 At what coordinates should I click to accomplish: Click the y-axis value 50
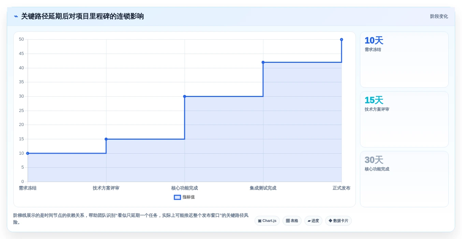21,39
